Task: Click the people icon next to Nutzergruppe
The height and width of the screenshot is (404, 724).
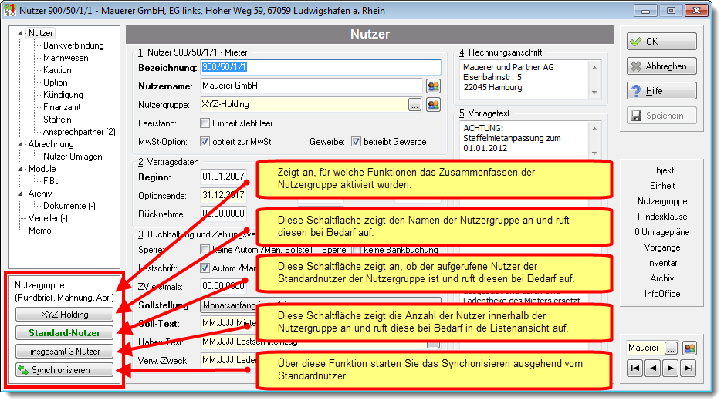Action: [433, 105]
